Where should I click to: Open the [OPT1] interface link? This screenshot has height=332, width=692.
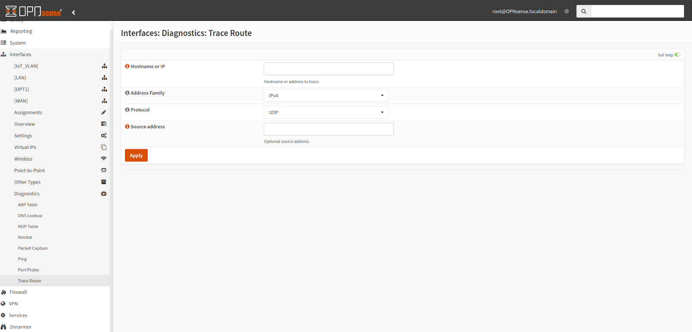[x=22, y=89]
